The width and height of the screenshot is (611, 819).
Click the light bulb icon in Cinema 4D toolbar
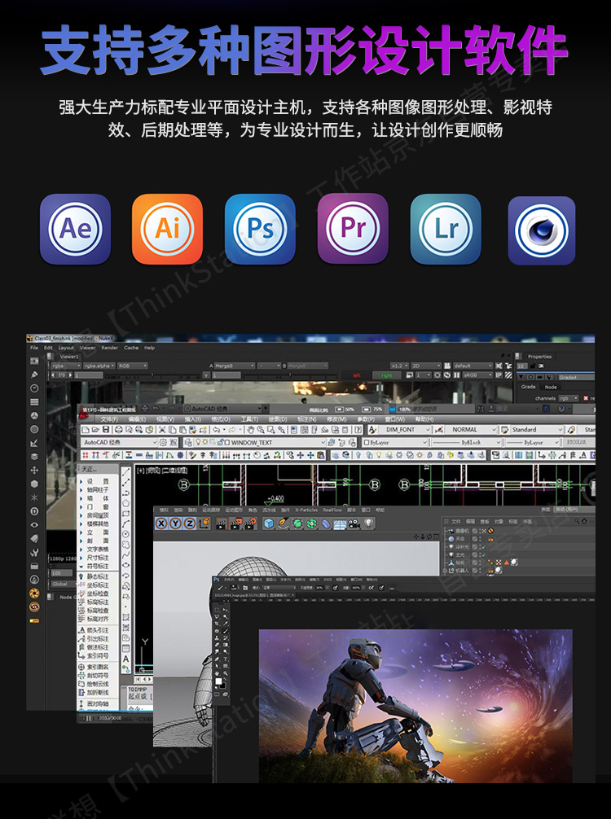point(367,523)
